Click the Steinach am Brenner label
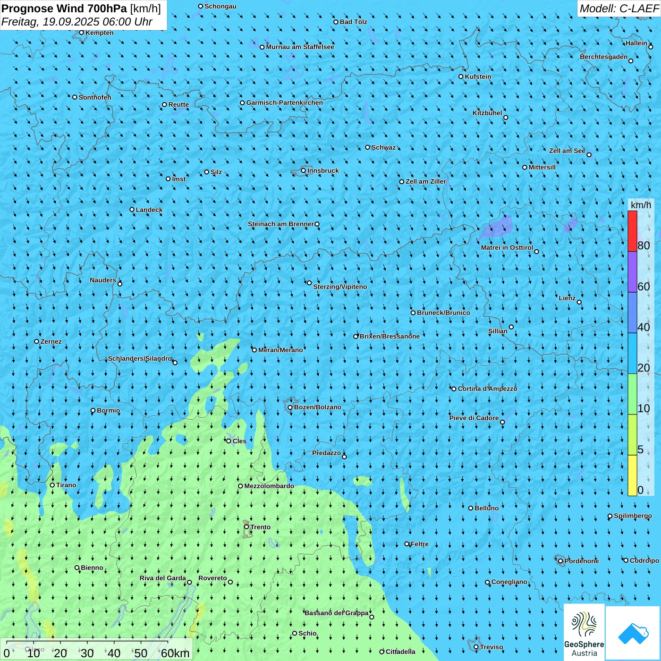This screenshot has width=661, height=661. (x=280, y=224)
